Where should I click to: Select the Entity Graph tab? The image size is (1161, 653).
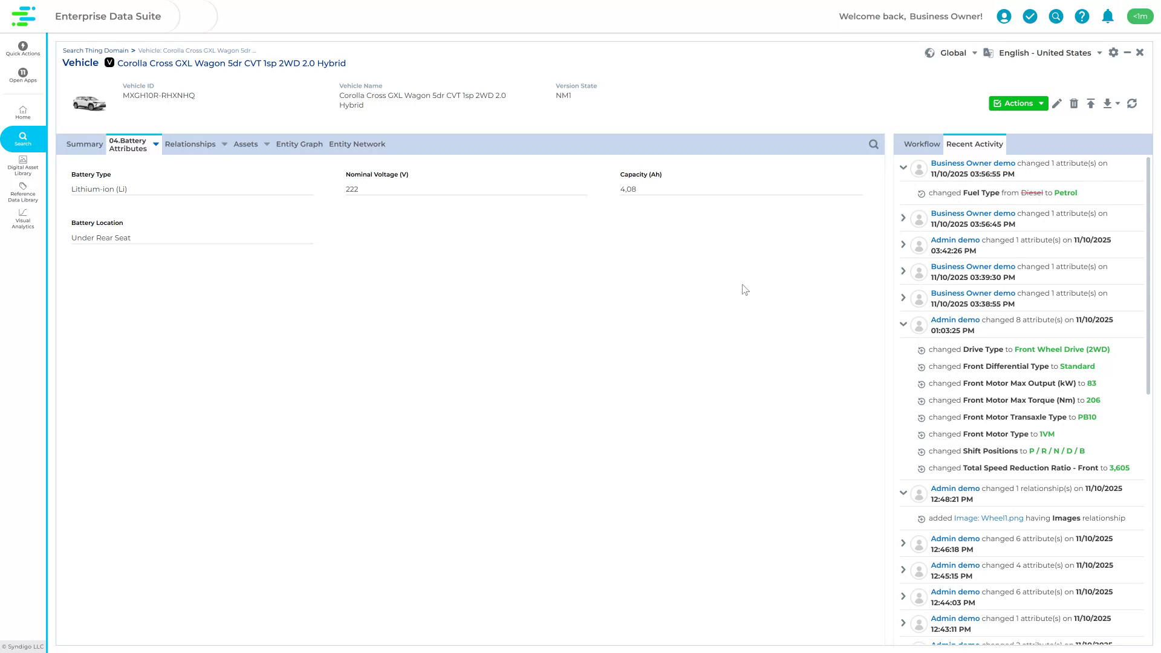(x=299, y=144)
